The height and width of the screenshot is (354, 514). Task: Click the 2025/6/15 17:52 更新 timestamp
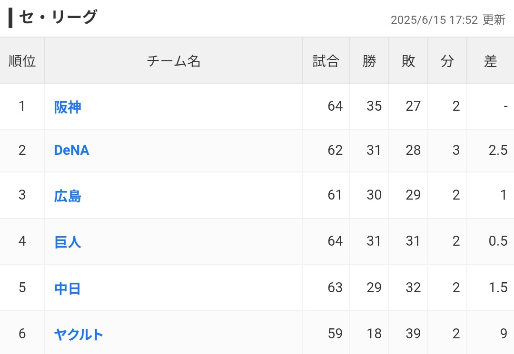point(447,20)
